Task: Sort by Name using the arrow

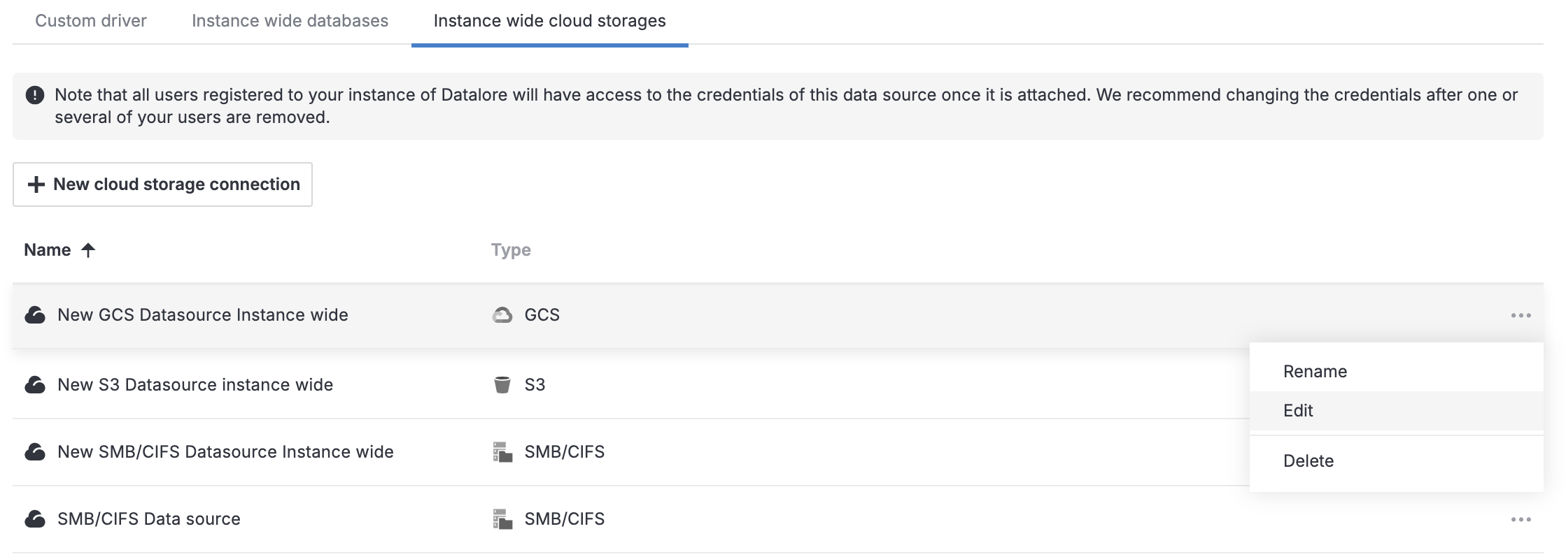Action: (x=88, y=250)
